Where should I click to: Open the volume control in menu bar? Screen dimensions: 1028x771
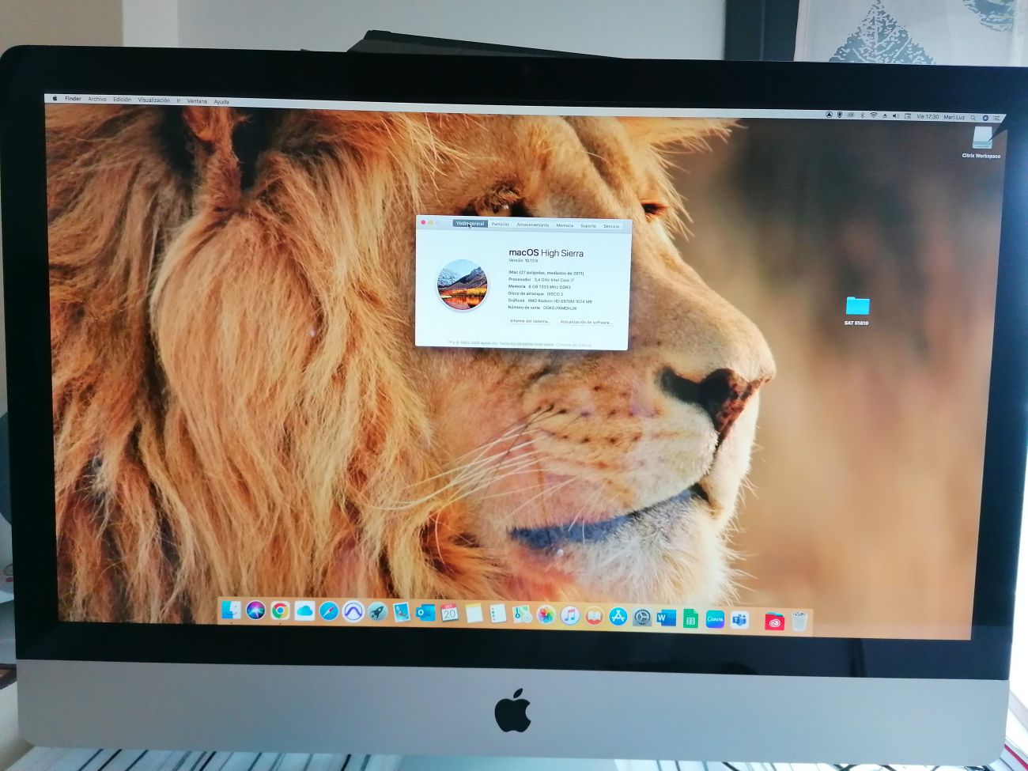[895, 116]
